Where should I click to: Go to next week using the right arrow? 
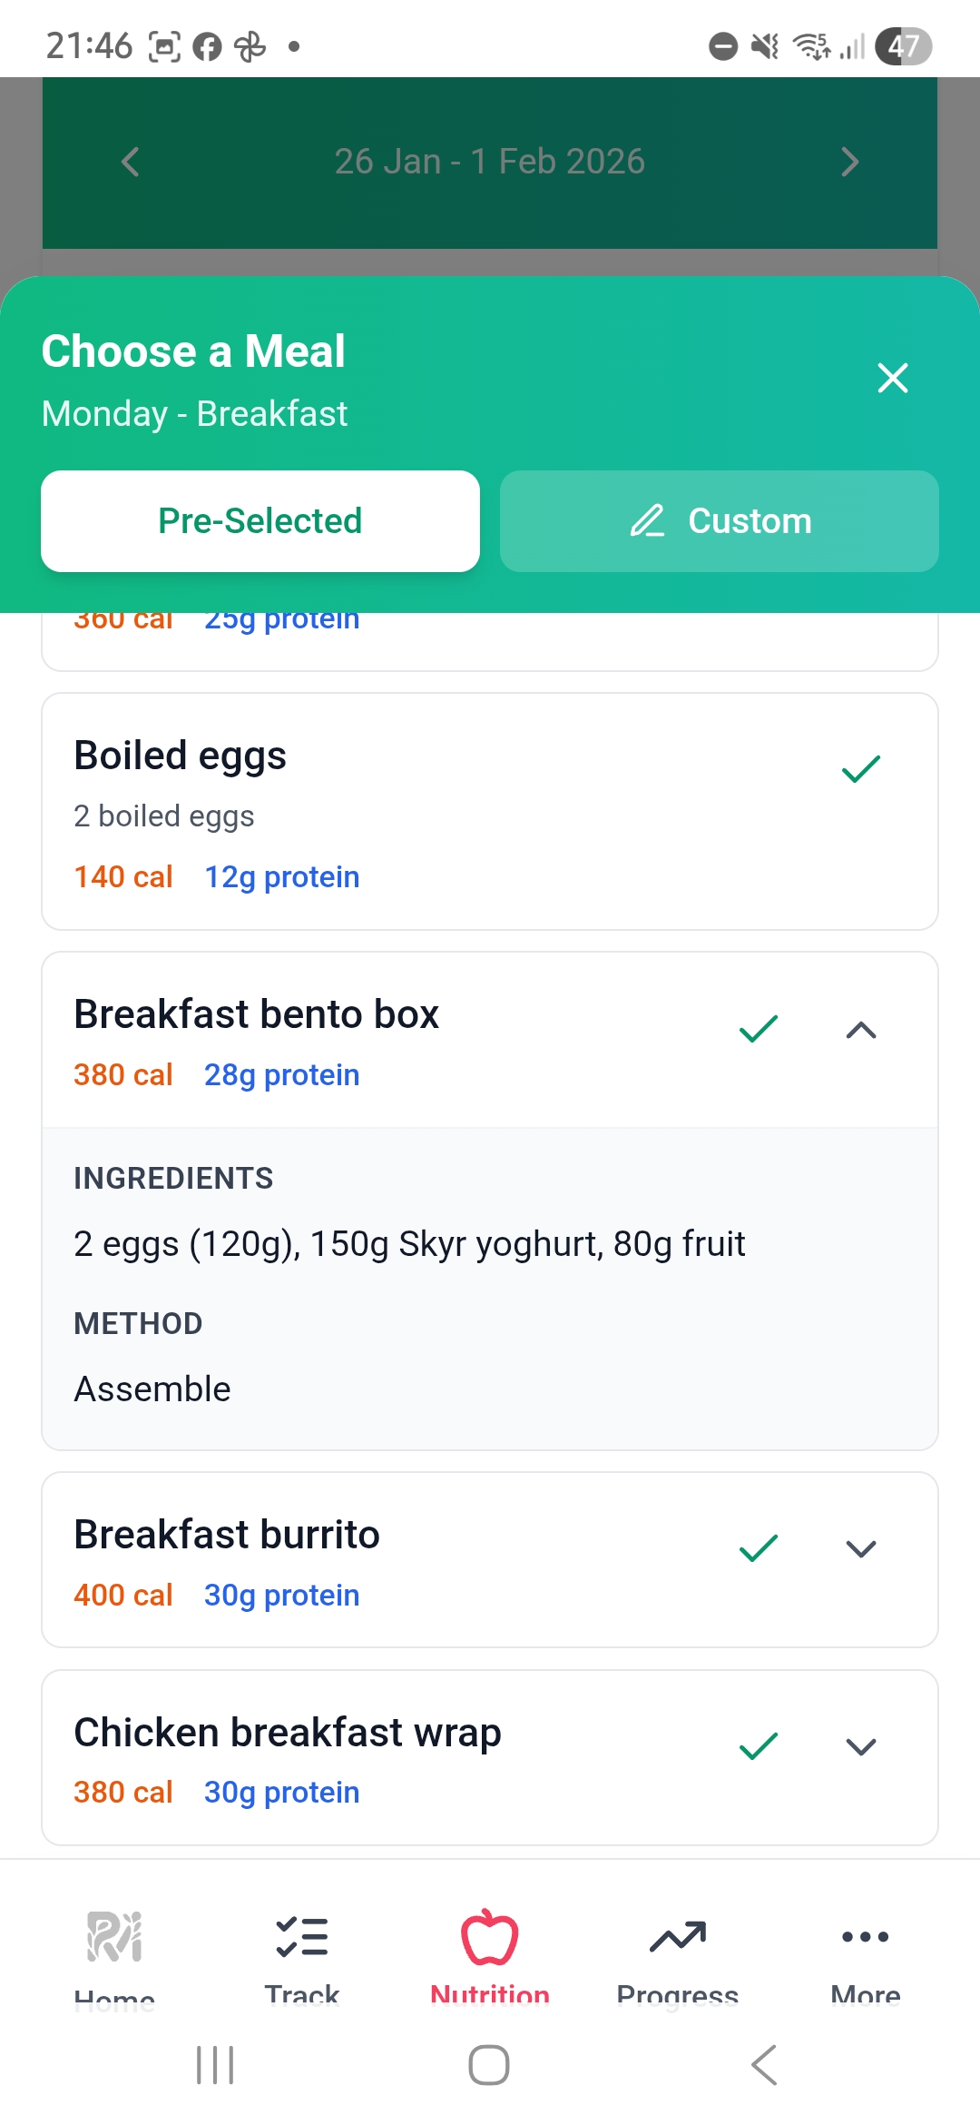click(849, 162)
